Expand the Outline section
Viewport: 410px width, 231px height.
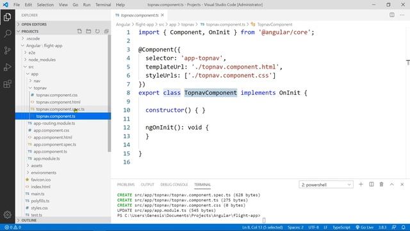(x=63, y=220)
